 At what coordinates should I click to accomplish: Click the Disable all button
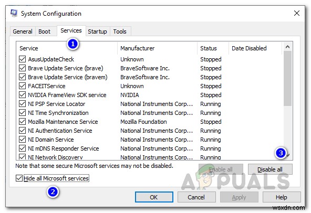point(270,169)
